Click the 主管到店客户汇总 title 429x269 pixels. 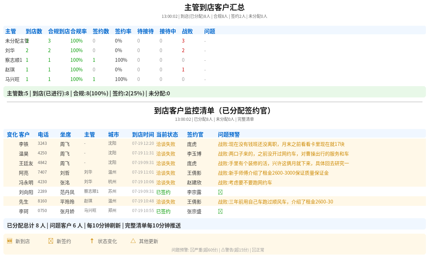(214, 7)
